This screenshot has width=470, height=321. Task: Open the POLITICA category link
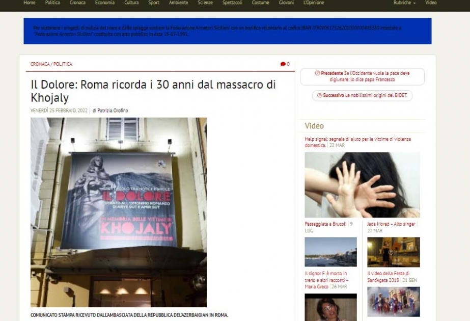click(63, 64)
